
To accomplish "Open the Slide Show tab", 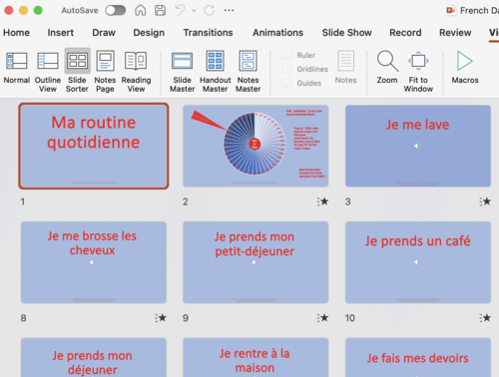I will pyautogui.click(x=346, y=33).
